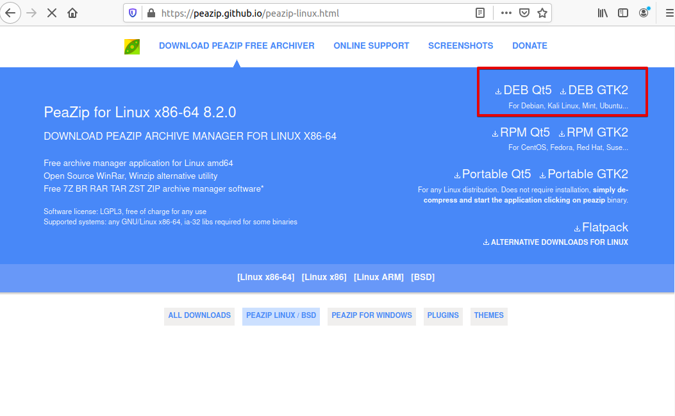
Task: Show the sidebar panel icon
Action: (x=623, y=13)
